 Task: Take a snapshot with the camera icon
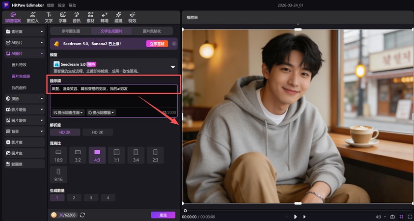392,216
